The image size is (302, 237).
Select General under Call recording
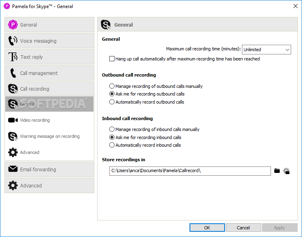pos(49,104)
